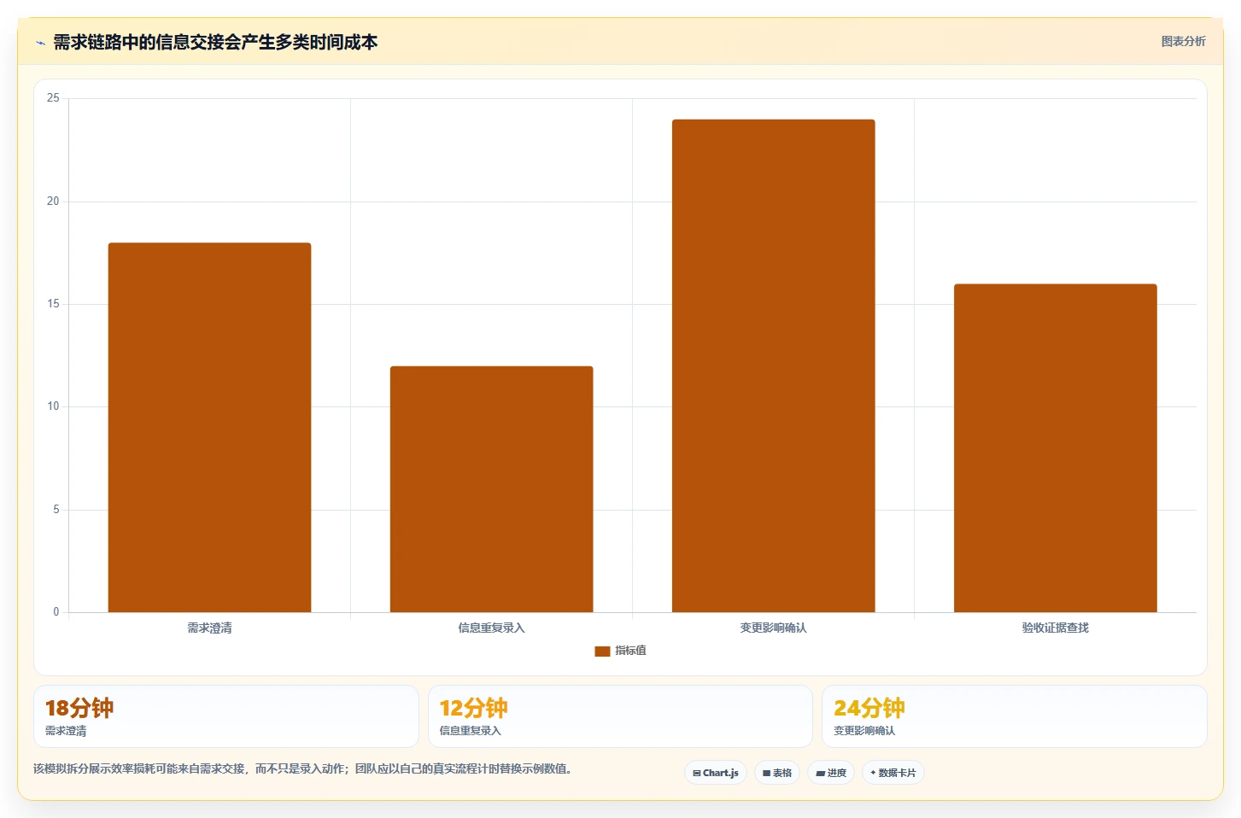Image resolution: width=1241 pixels, height=818 pixels.
Task: Click the 表格 tag chip
Action: [x=777, y=773]
